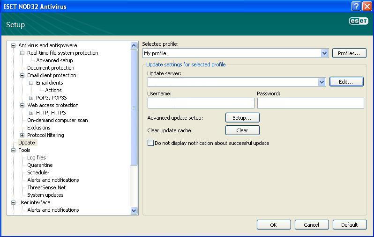Open the Profiles... dialog
This screenshot has height=237, width=374.
click(x=349, y=53)
